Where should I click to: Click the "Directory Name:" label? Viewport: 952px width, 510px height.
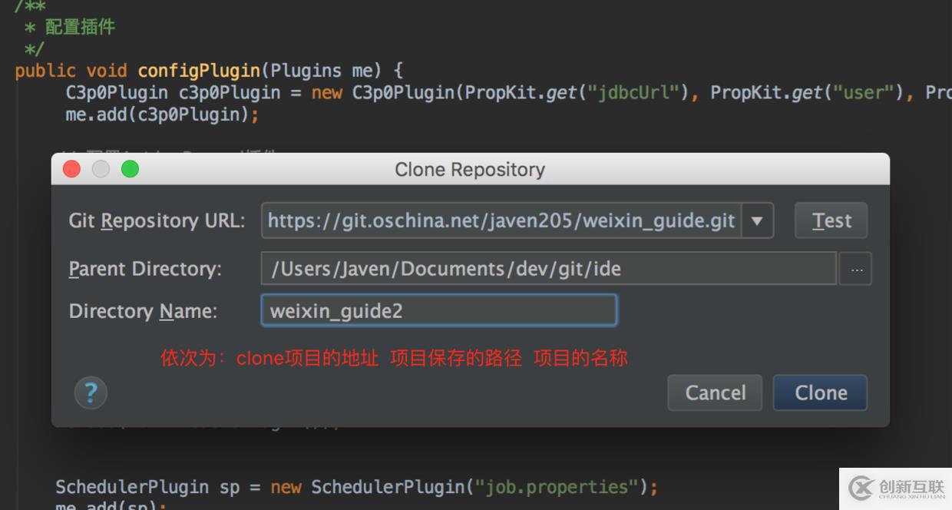click(144, 311)
